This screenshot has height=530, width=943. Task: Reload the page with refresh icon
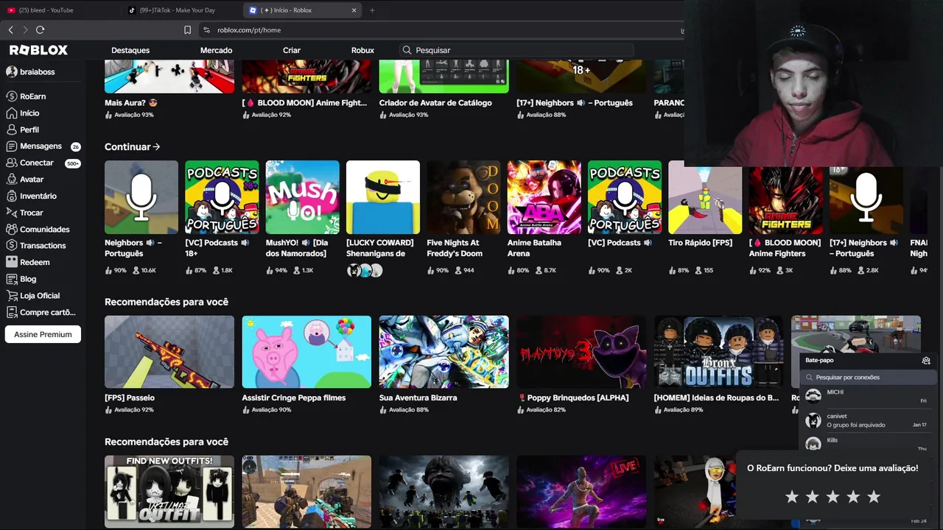click(x=40, y=29)
